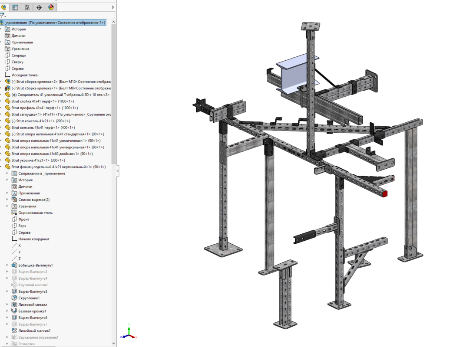Switch to the FeatureManager design tree tab
The image size is (453, 347).
point(4,7)
